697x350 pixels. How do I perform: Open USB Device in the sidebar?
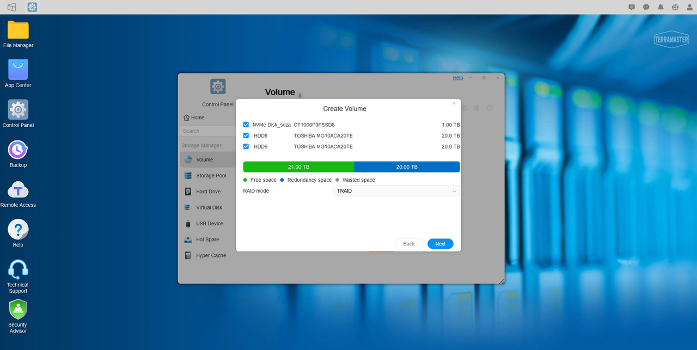pyautogui.click(x=208, y=224)
